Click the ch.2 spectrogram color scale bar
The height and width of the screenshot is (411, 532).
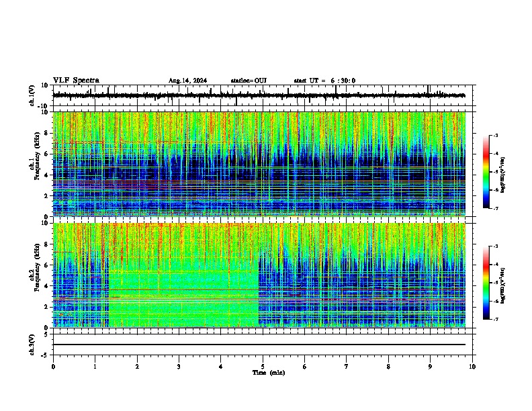click(x=486, y=283)
